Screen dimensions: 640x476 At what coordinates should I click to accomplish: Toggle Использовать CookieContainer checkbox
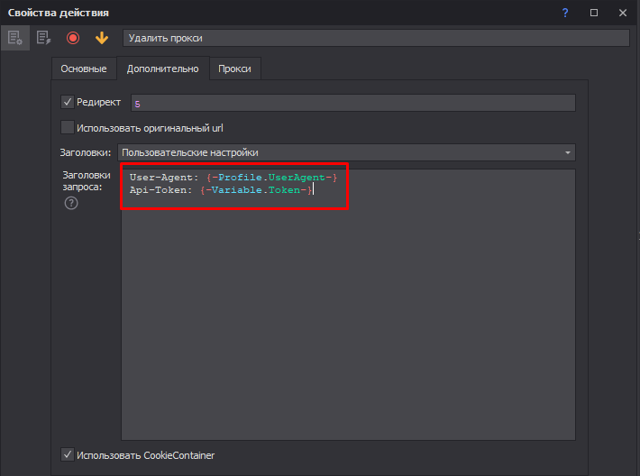click(68, 455)
